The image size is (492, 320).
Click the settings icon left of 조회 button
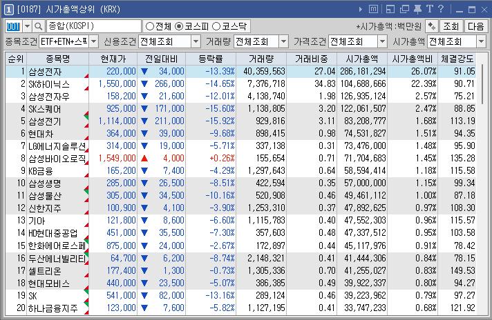click(432, 26)
